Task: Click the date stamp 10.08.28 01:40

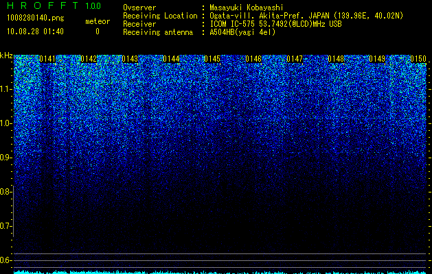Action: pyautogui.click(x=35, y=32)
